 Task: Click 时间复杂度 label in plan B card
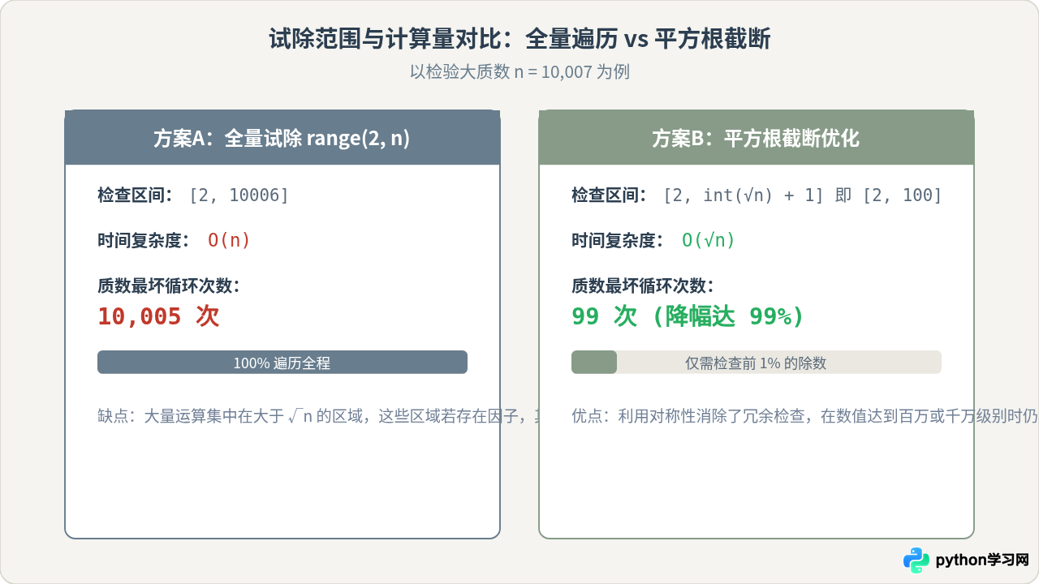pos(618,240)
